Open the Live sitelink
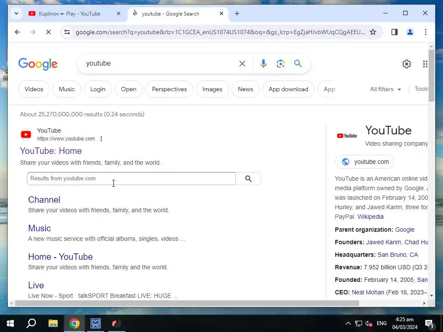Image resolution: width=443 pixels, height=332 pixels. point(36,285)
